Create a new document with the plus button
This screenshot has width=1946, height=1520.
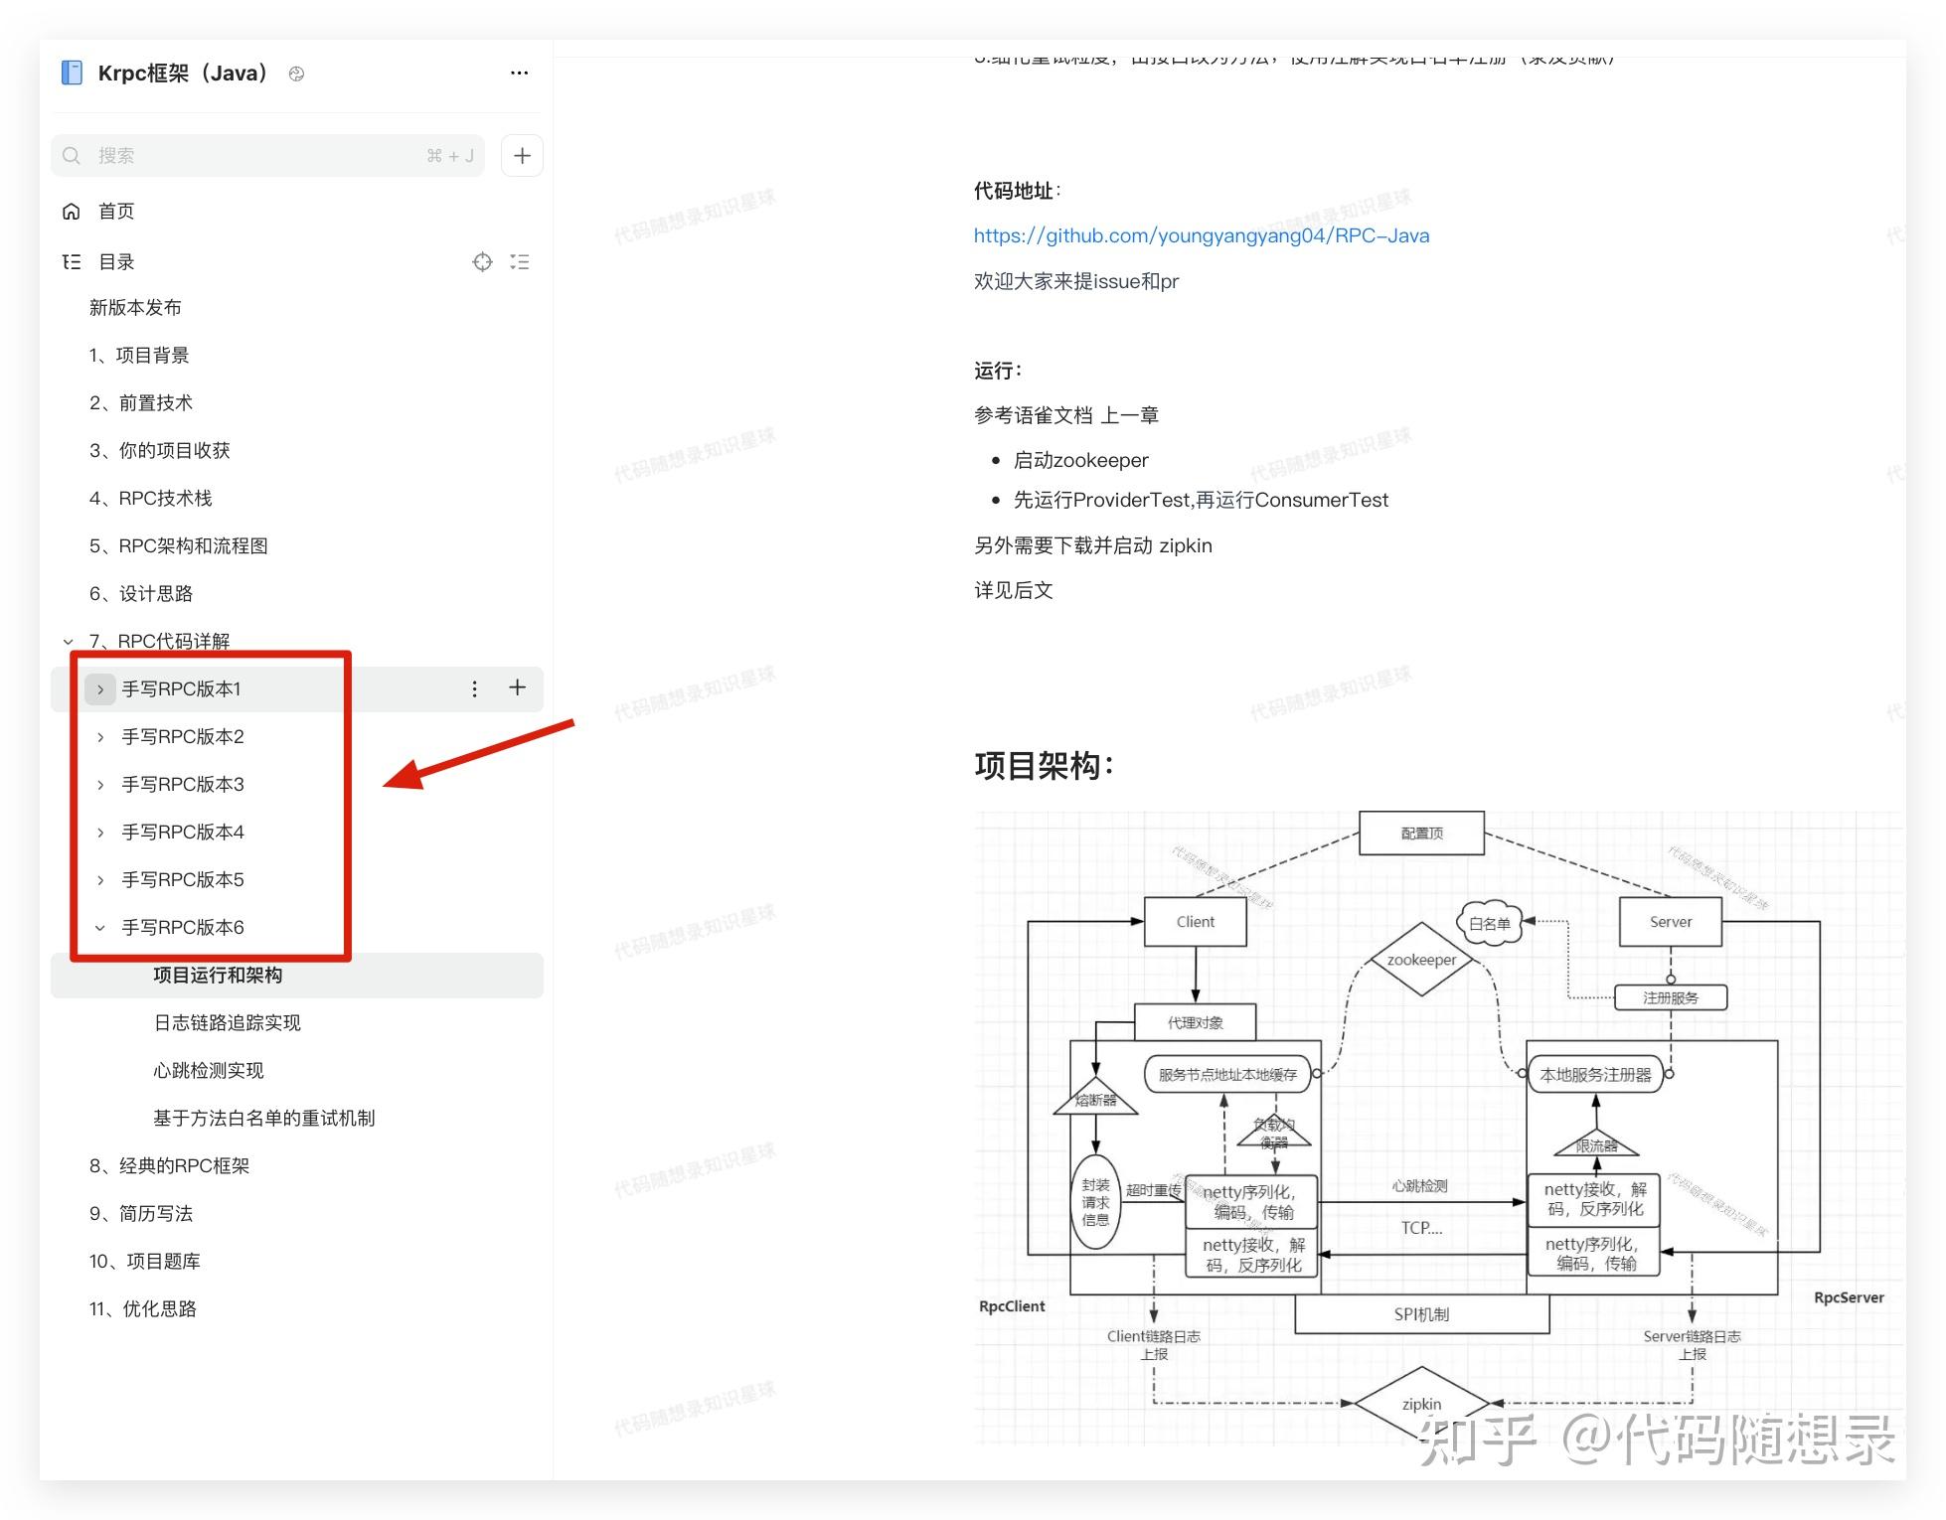click(521, 155)
